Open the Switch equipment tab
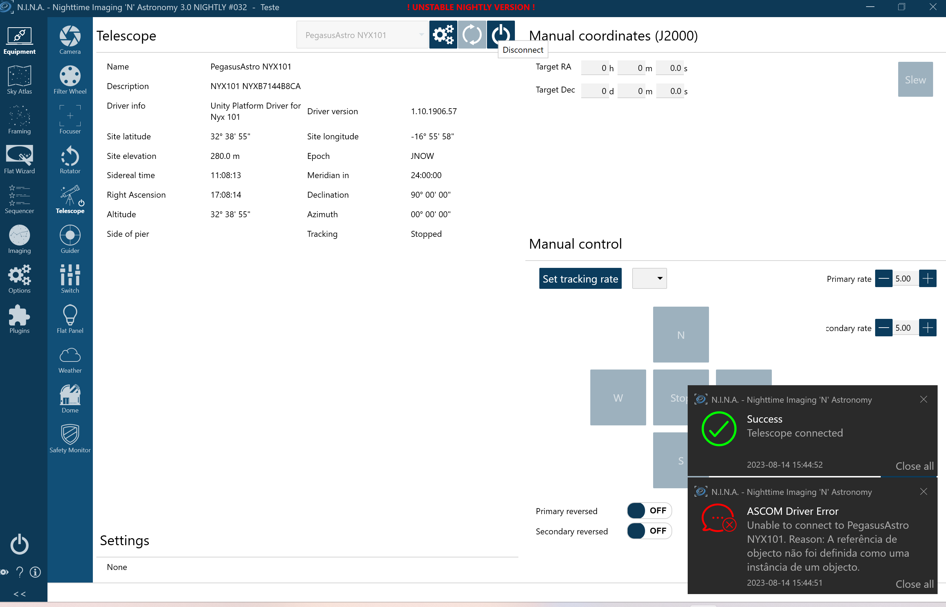 (x=70, y=279)
